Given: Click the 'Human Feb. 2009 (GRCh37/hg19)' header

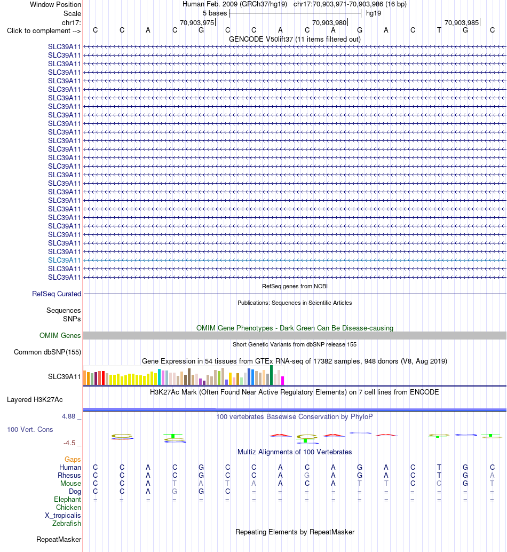Looking at the screenshot, I should [235, 4].
